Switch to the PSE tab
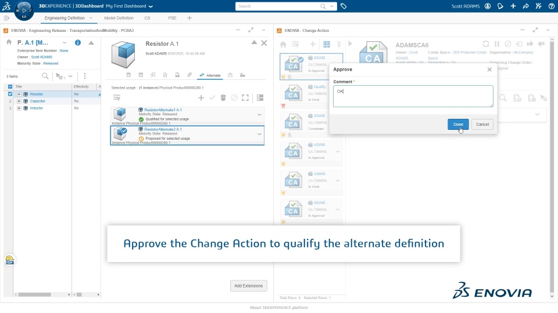 coord(172,18)
